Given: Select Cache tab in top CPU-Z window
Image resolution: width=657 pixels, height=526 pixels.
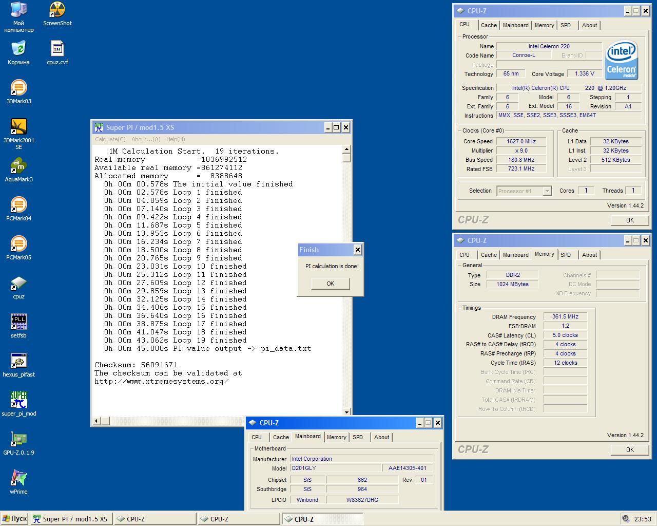Looking at the screenshot, I should (x=489, y=25).
